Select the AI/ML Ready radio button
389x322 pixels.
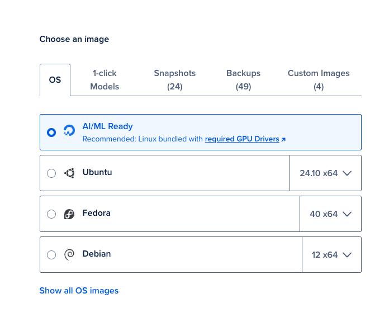(51, 132)
